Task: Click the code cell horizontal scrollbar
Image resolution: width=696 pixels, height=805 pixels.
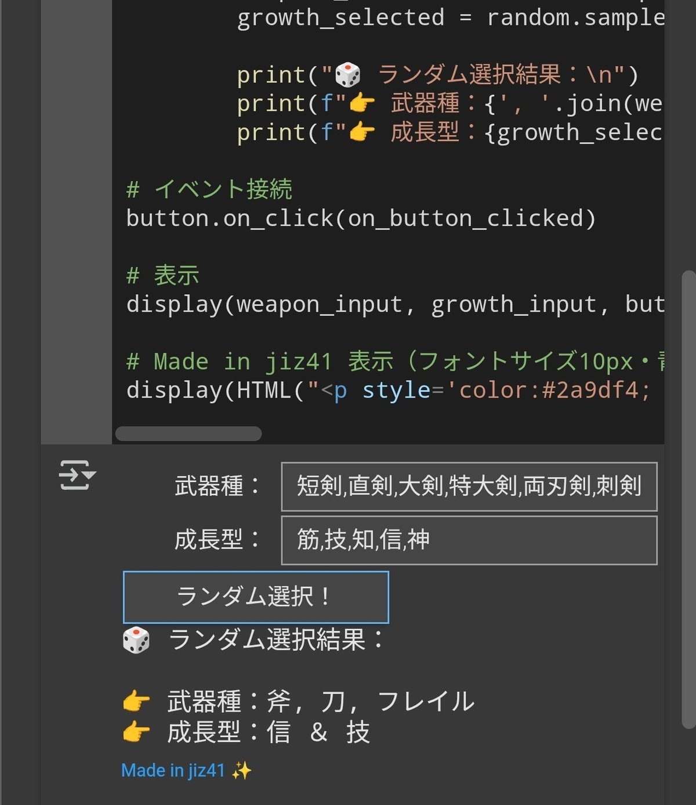Action: 188,434
